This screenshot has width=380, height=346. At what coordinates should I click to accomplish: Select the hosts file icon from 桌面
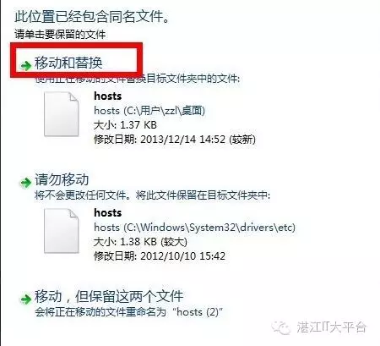[x=62, y=114]
